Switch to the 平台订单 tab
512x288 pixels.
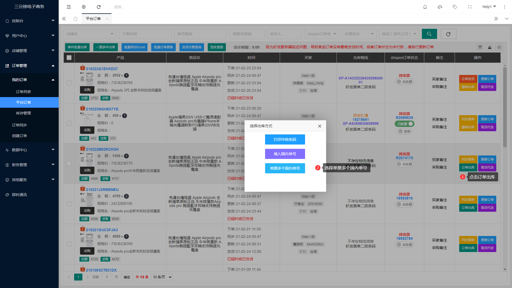(93, 19)
